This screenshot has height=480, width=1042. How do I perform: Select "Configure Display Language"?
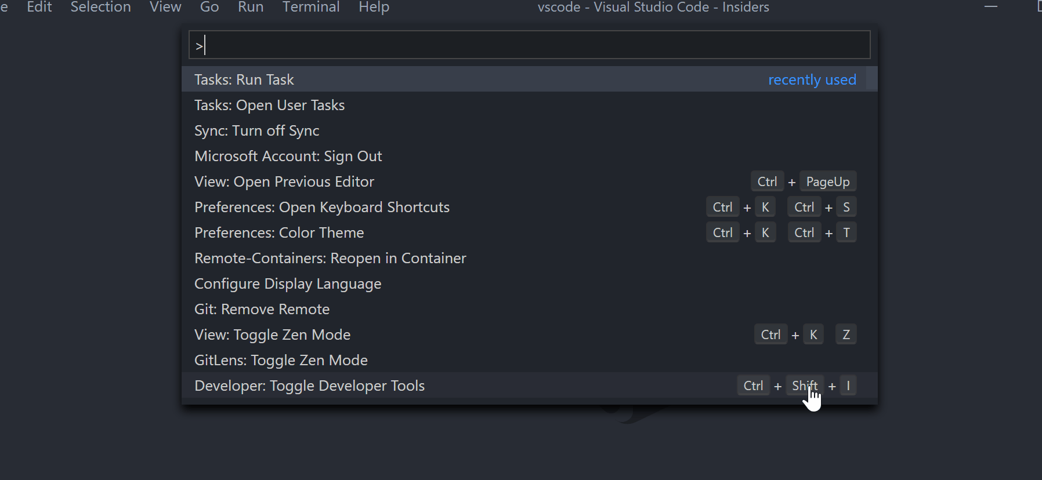pyautogui.click(x=288, y=283)
